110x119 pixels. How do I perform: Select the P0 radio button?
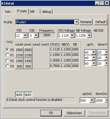(7, 50)
